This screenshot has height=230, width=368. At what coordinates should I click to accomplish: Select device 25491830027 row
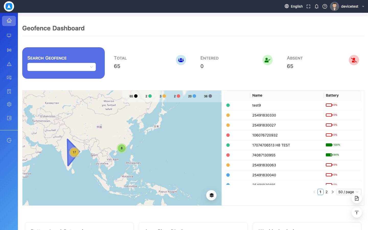(293, 125)
